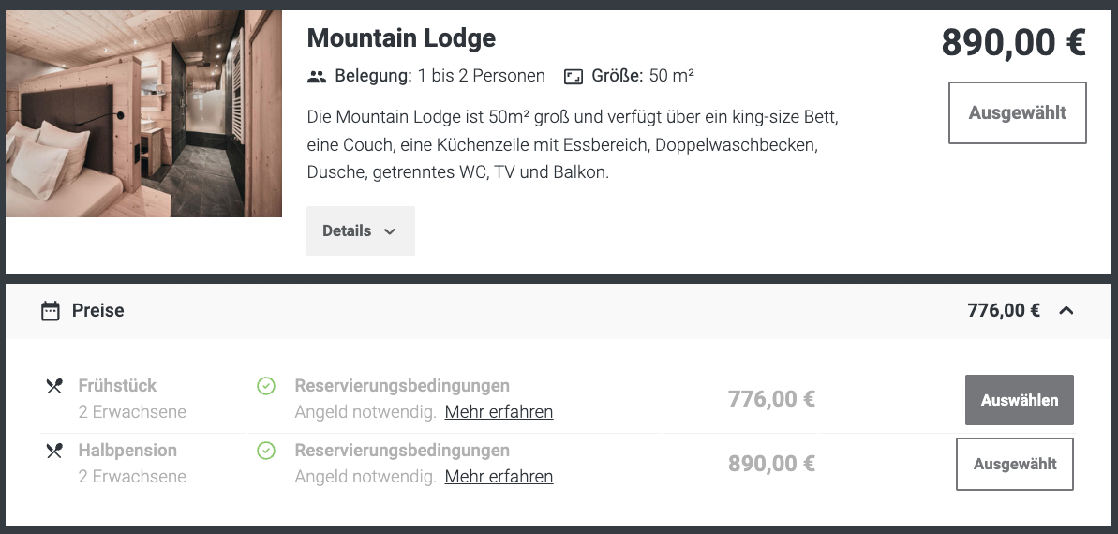This screenshot has height=534, width=1118.
Task: Click the calendar icon next to Preise
Action: 50,311
